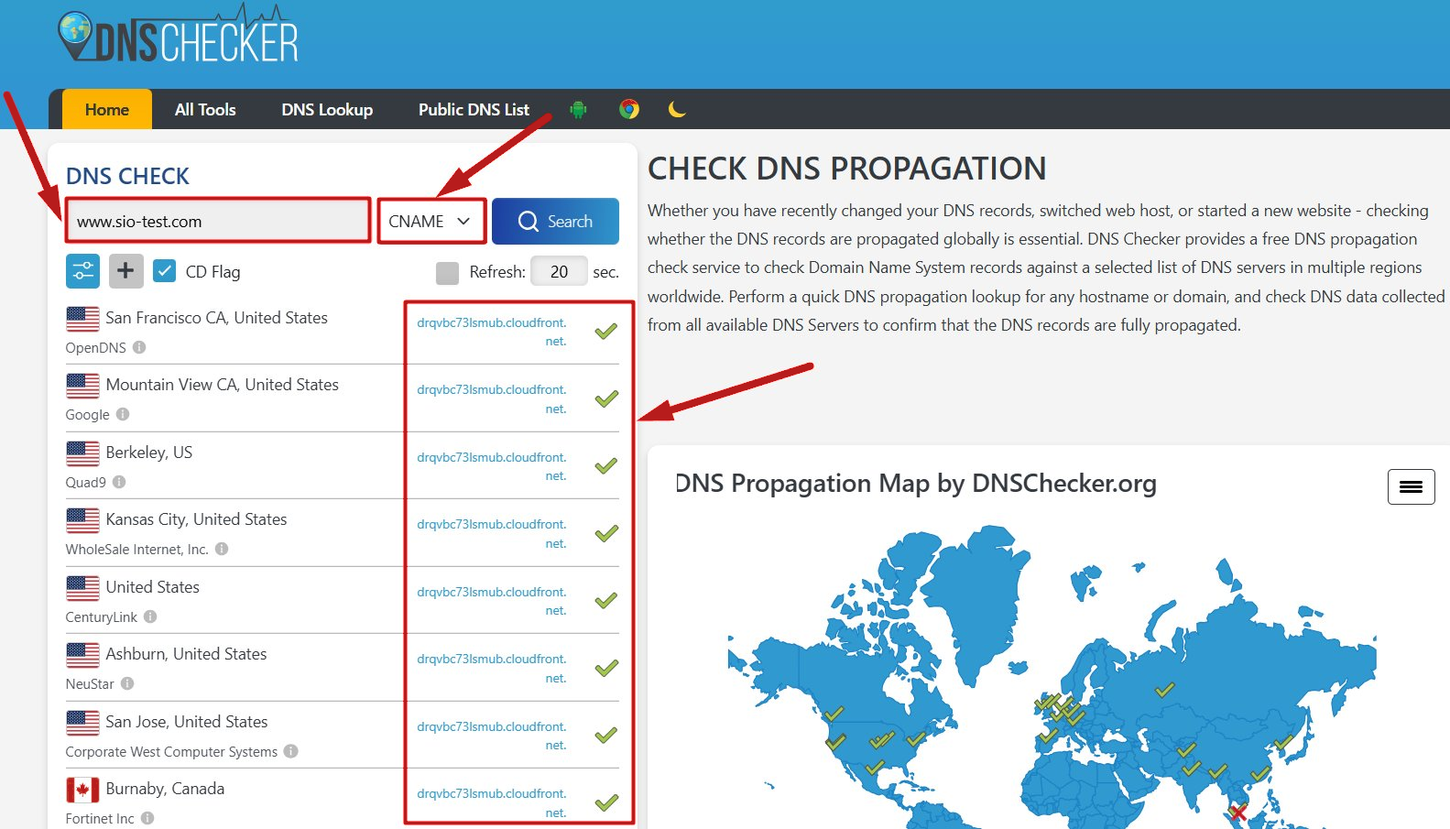The height and width of the screenshot is (829, 1450).
Task: Open the cloudfront result link for Kansas City
Action: (x=492, y=533)
